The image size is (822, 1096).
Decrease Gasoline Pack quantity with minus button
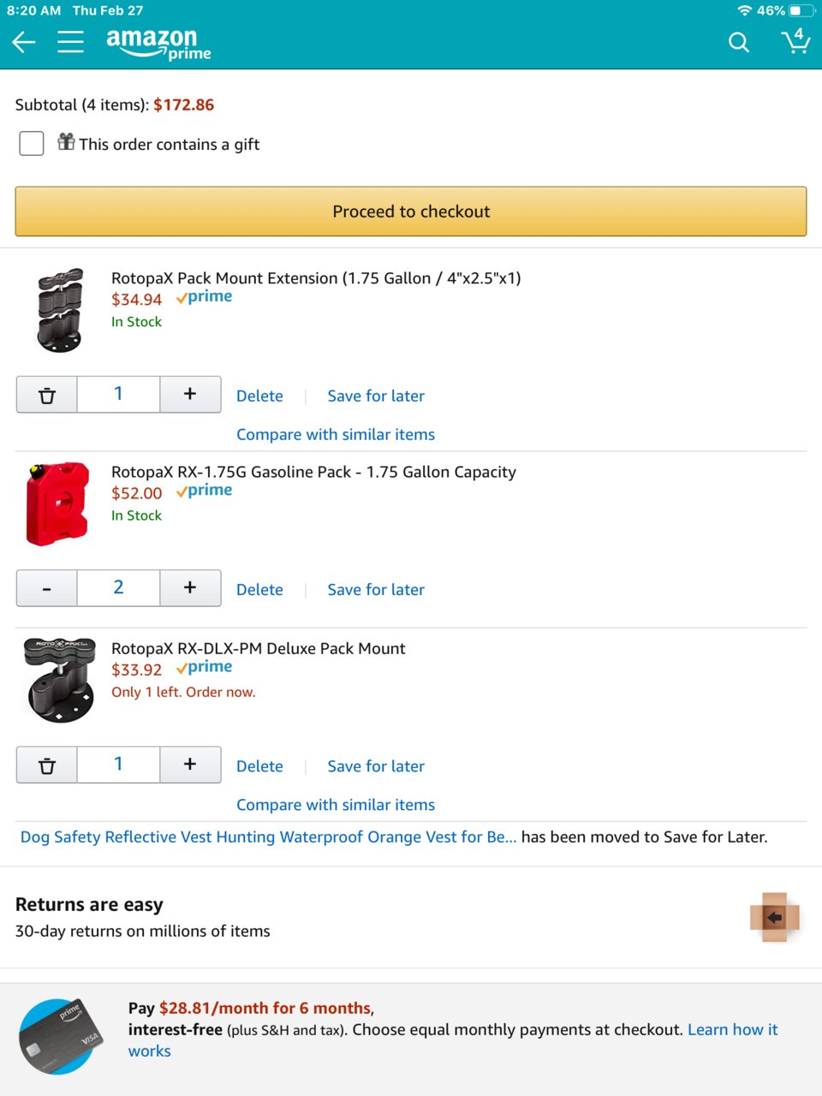point(47,588)
